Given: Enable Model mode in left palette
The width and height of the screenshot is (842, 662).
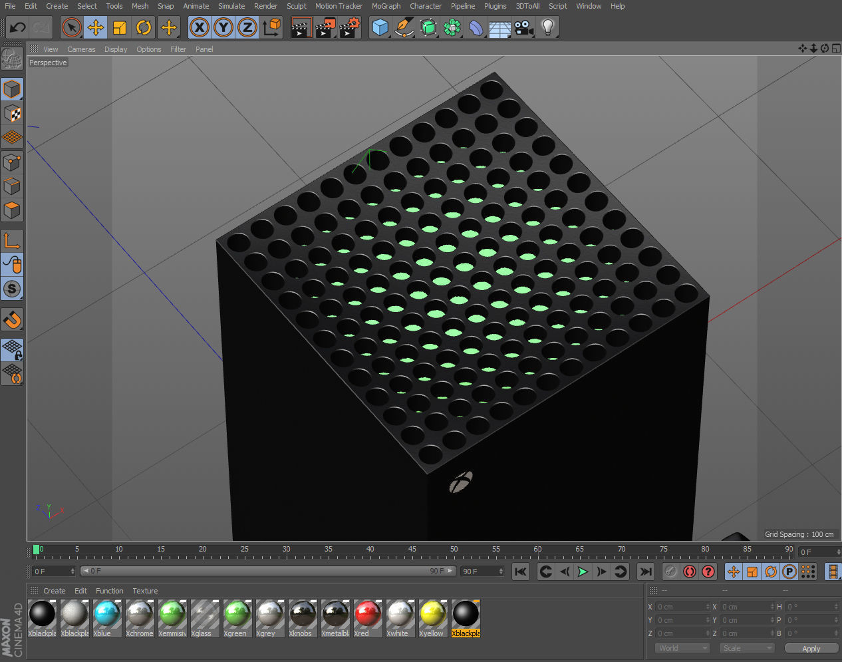Looking at the screenshot, I should (x=12, y=89).
